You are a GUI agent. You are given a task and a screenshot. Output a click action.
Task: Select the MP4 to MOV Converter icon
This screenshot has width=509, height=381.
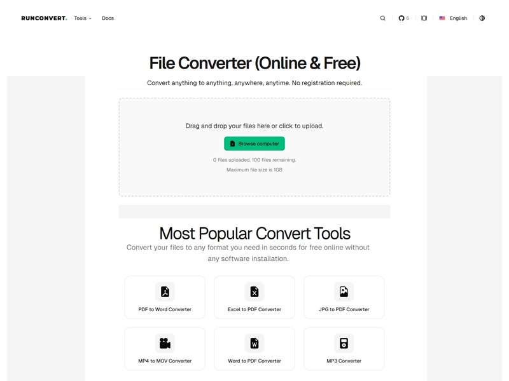(x=165, y=342)
